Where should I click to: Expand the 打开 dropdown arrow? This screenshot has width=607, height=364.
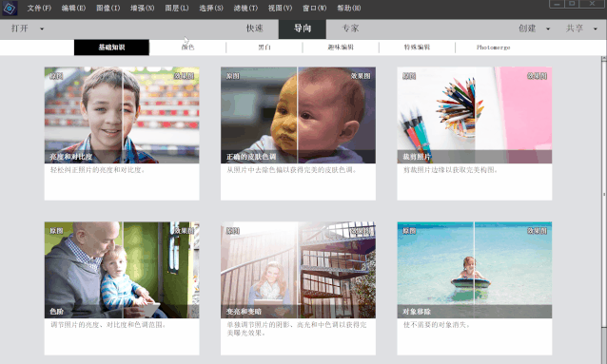tap(42, 29)
